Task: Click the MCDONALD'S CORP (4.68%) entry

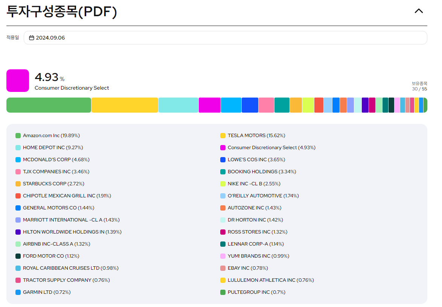Action: (52, 160)
